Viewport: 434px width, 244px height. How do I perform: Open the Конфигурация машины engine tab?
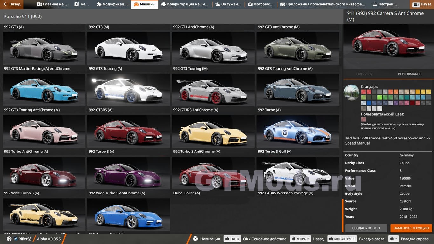point(185,4)
